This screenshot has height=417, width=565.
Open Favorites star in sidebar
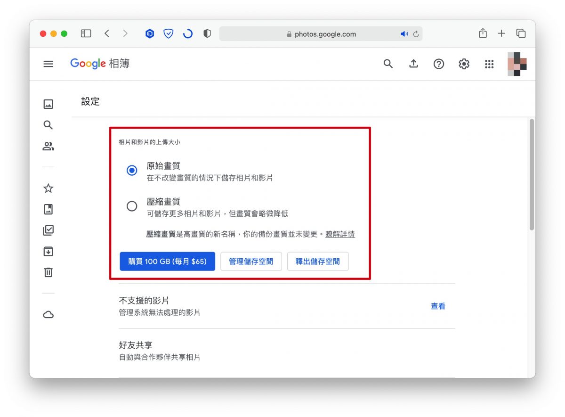[48, 188]
